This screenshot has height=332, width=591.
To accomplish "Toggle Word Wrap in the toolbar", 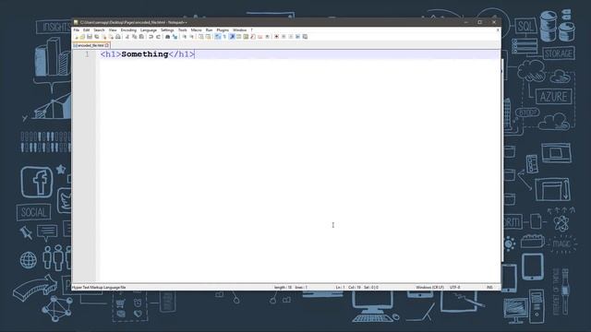I will (218, 37).
